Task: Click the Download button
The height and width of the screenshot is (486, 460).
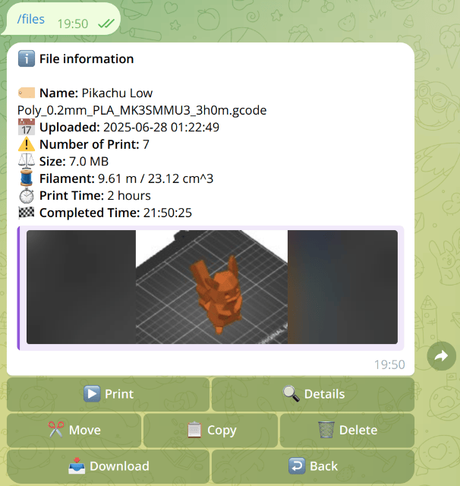Action: pos(108,466)
